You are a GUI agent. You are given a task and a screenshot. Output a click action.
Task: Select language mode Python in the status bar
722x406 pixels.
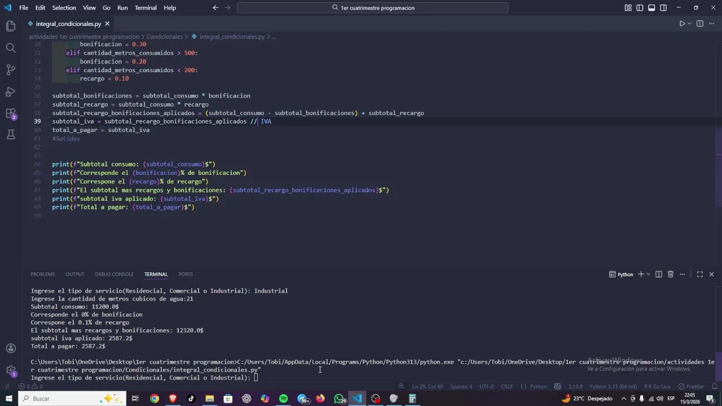pos(538,387)
